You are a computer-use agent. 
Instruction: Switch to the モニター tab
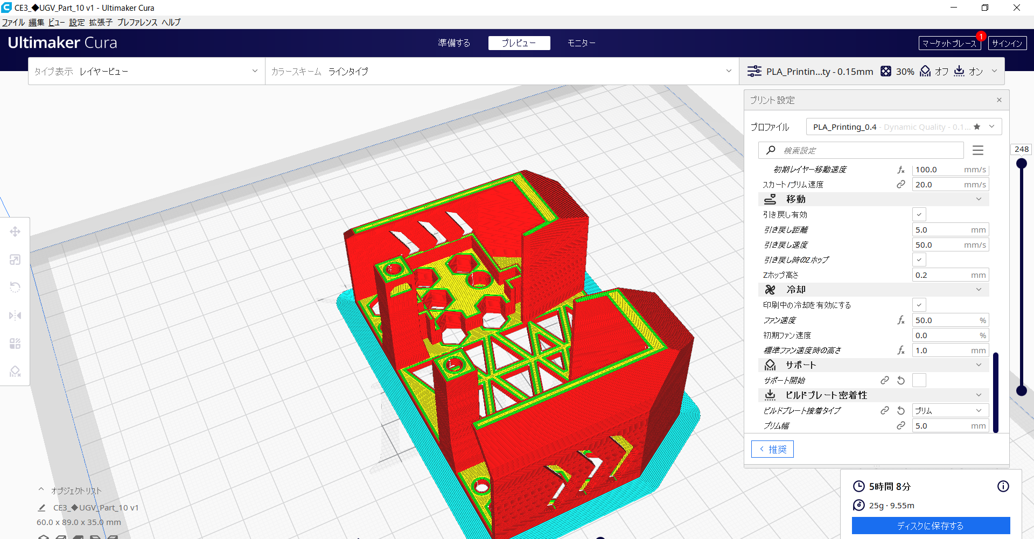[582, 43]
